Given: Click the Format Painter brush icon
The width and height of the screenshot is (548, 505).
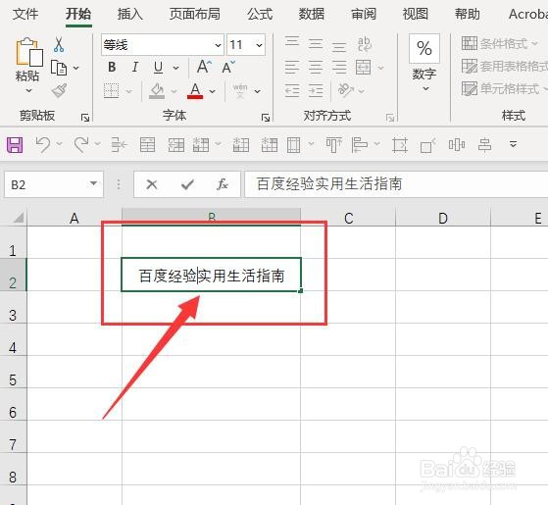Looking at the screenshot, I should pyautogui.click(x=59, y=90).
